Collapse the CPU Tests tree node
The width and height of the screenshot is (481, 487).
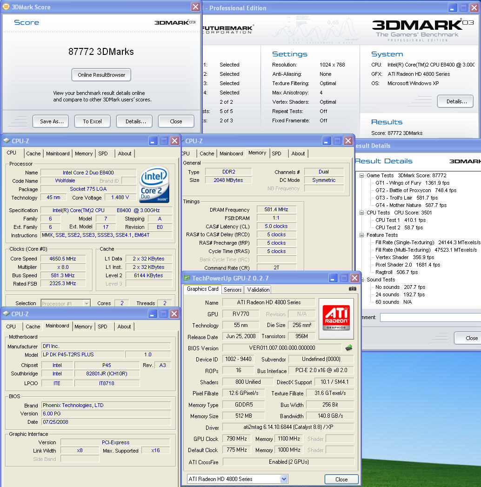[361, 213]
